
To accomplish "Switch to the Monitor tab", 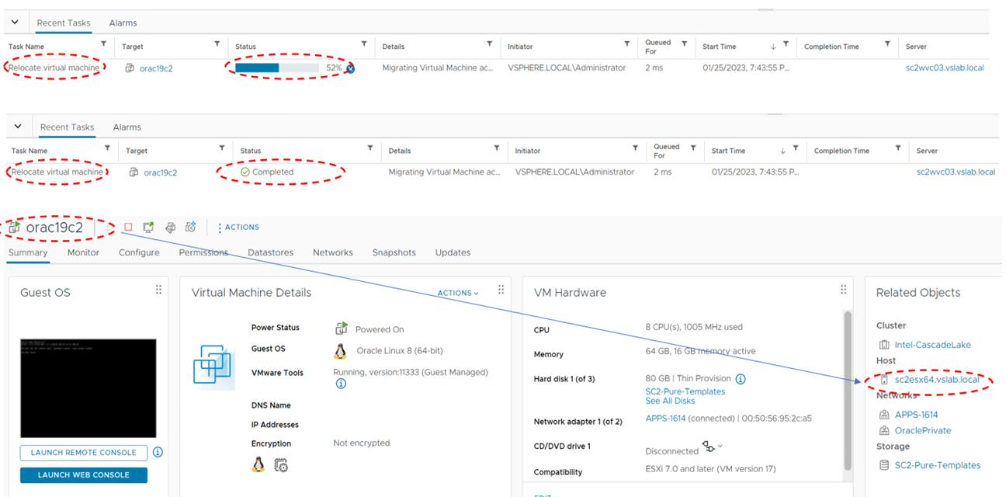I will pos(83,252).
